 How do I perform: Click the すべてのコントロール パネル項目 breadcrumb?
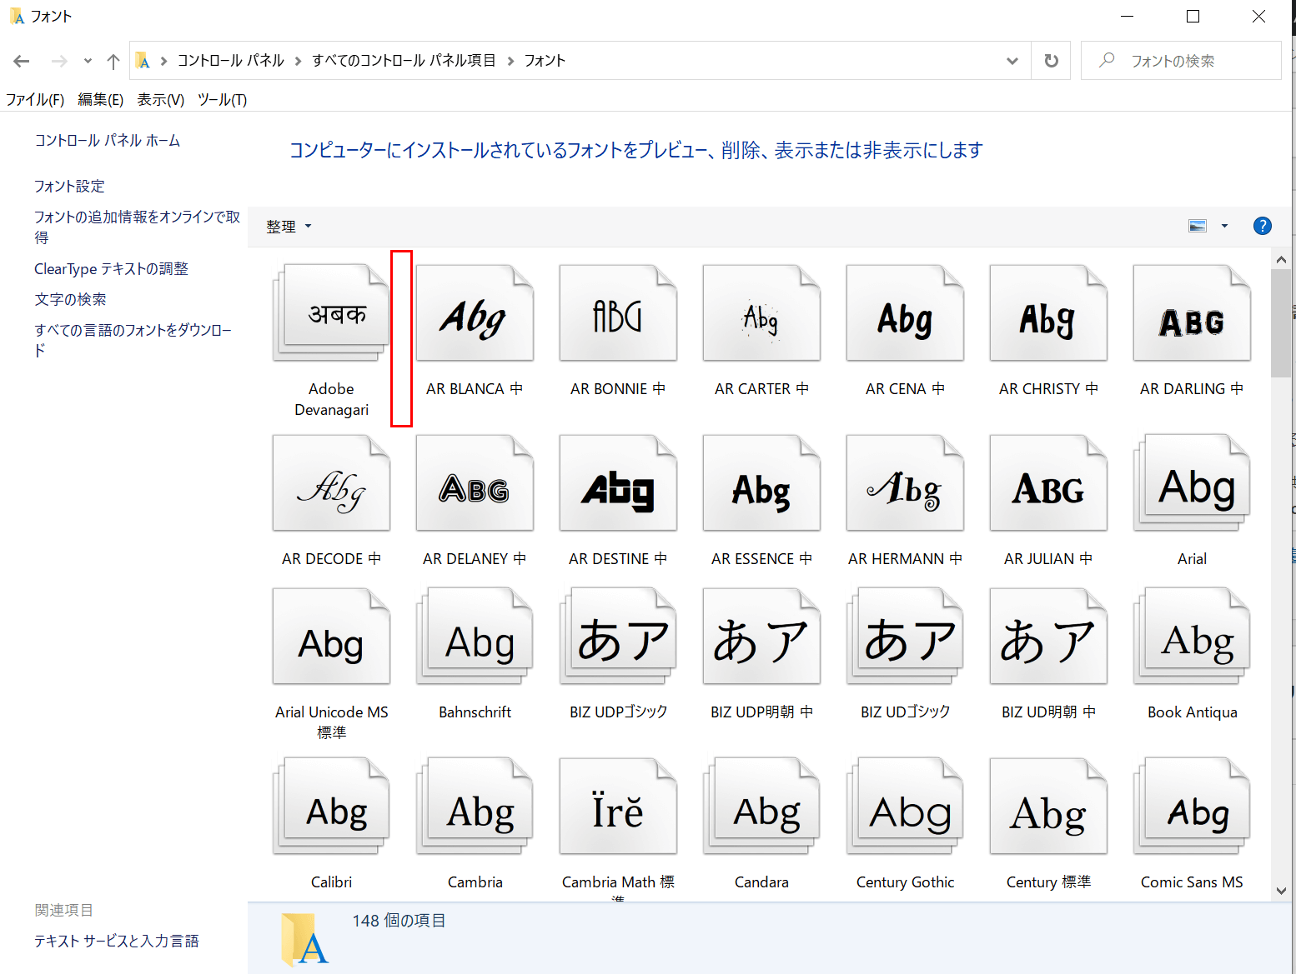404,61
